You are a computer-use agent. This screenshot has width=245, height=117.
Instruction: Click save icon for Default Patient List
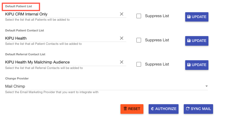click(189, 17)
